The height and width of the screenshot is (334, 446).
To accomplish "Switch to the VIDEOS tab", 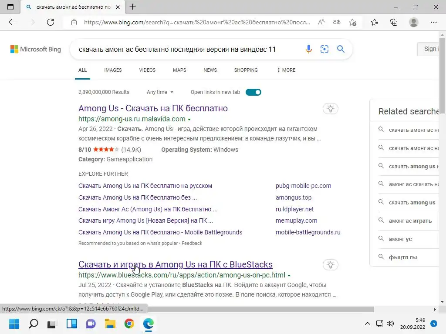I will [147, 70].
